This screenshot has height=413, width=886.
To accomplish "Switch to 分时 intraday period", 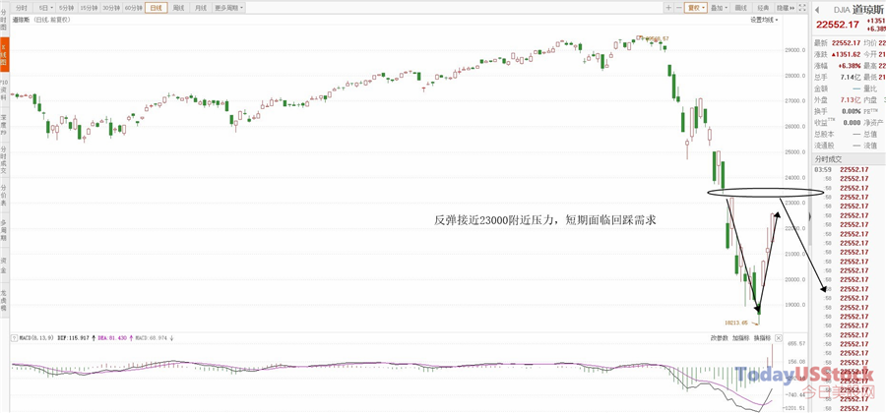I will tap(22, 8).
